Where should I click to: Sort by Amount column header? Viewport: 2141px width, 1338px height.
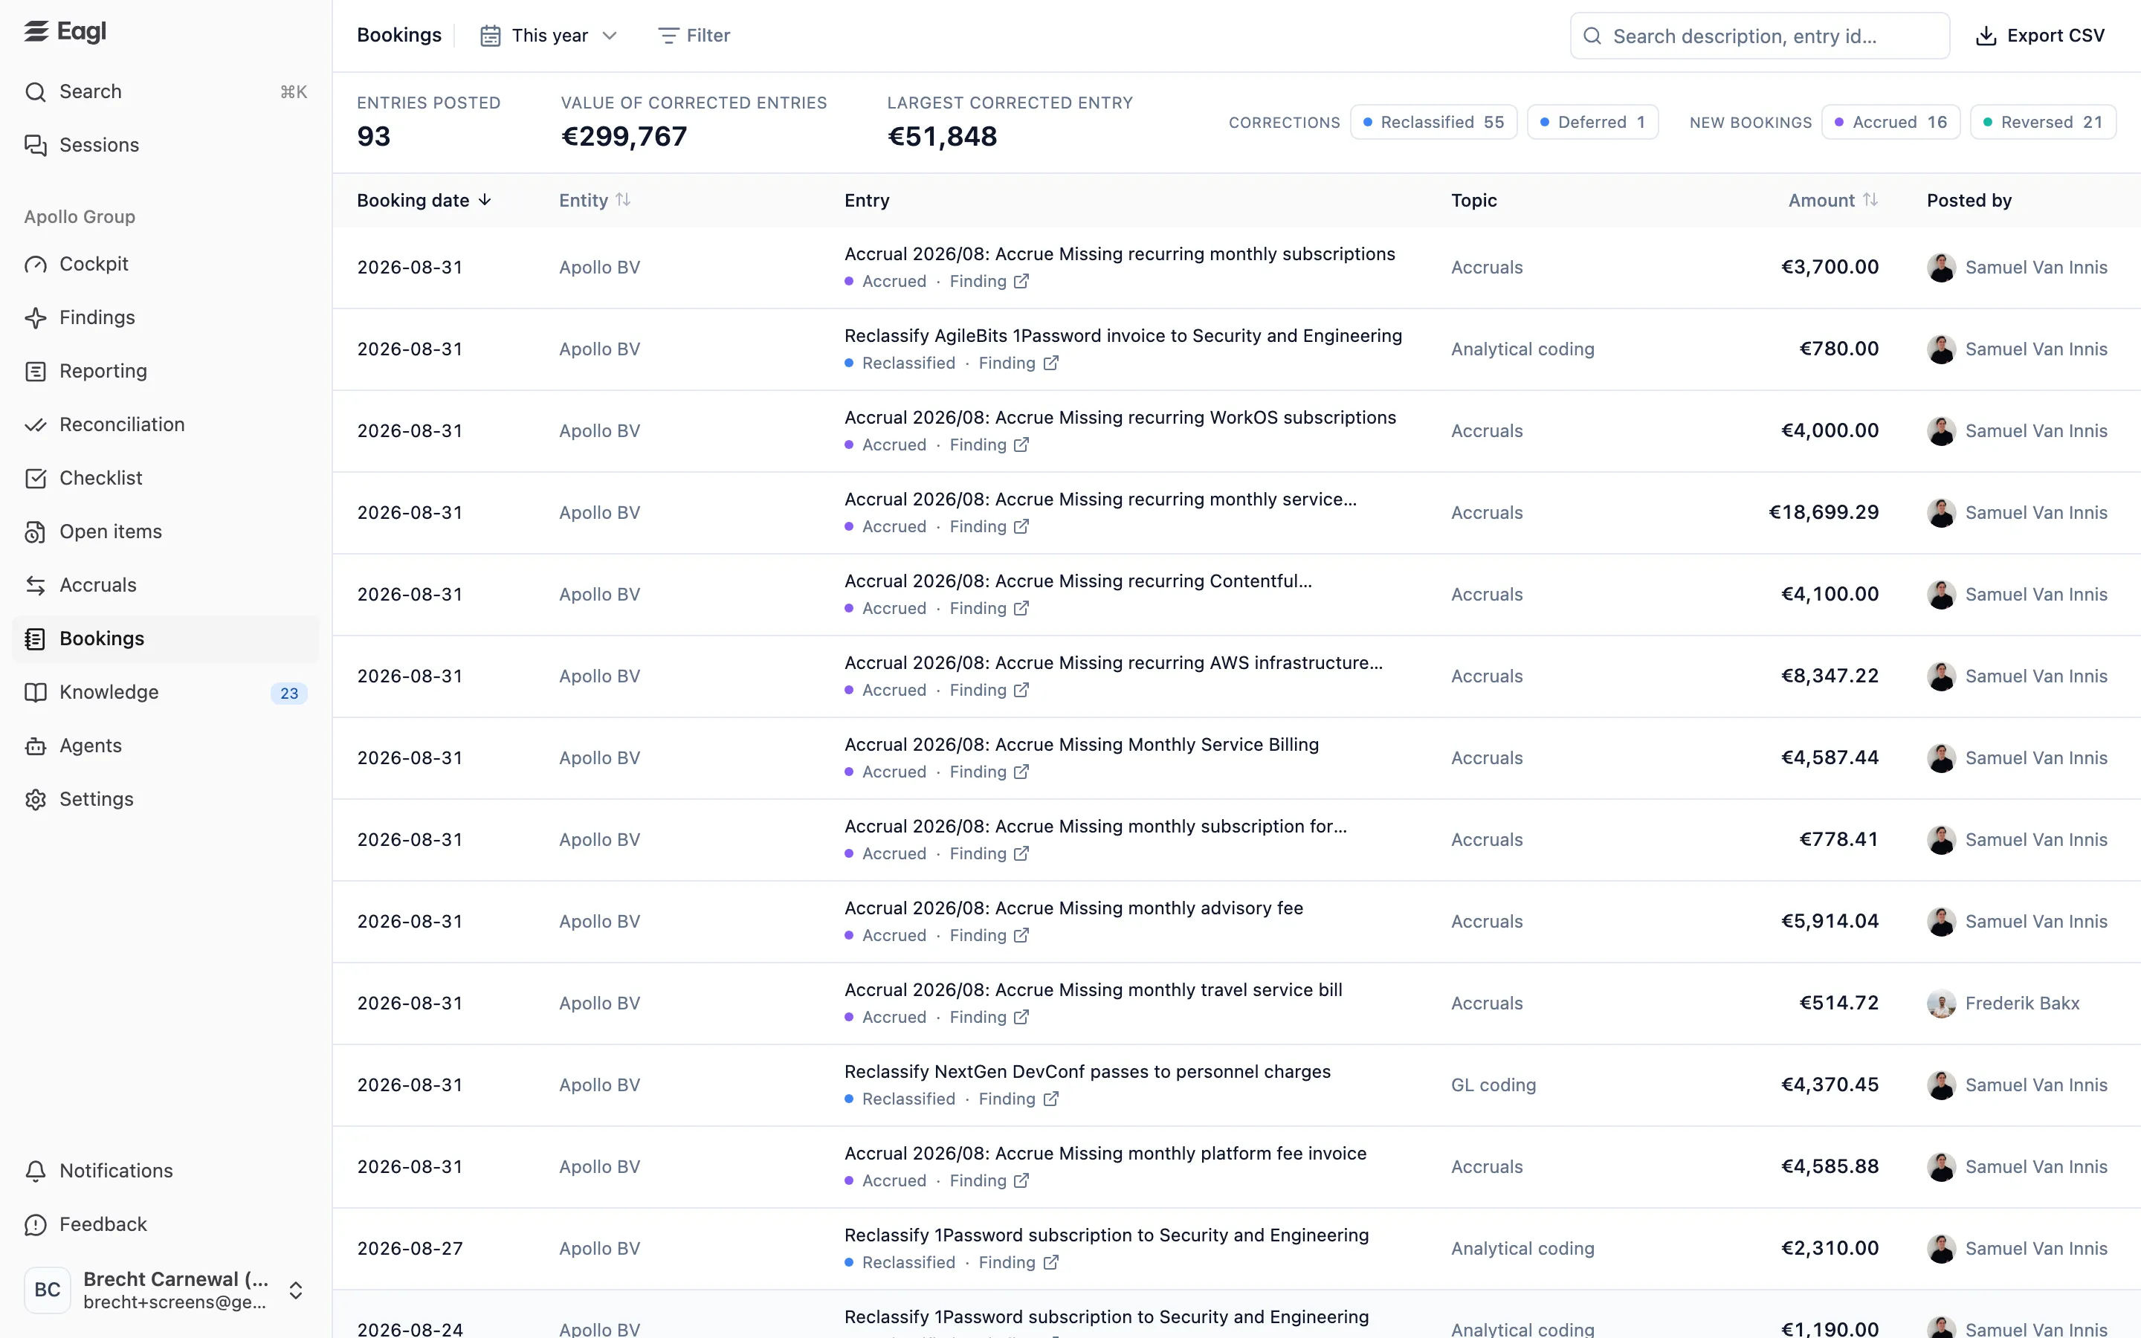1832,201
